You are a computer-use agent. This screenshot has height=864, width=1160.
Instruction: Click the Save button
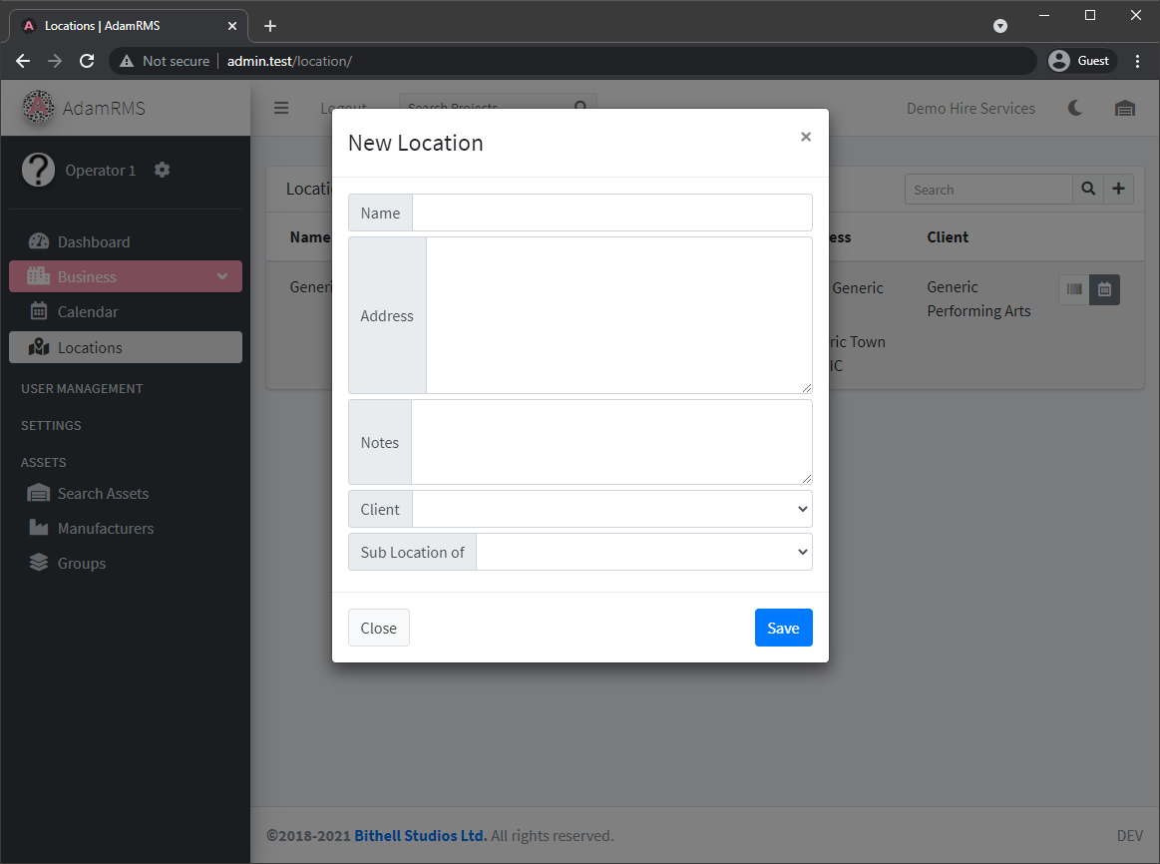[783, 628]
